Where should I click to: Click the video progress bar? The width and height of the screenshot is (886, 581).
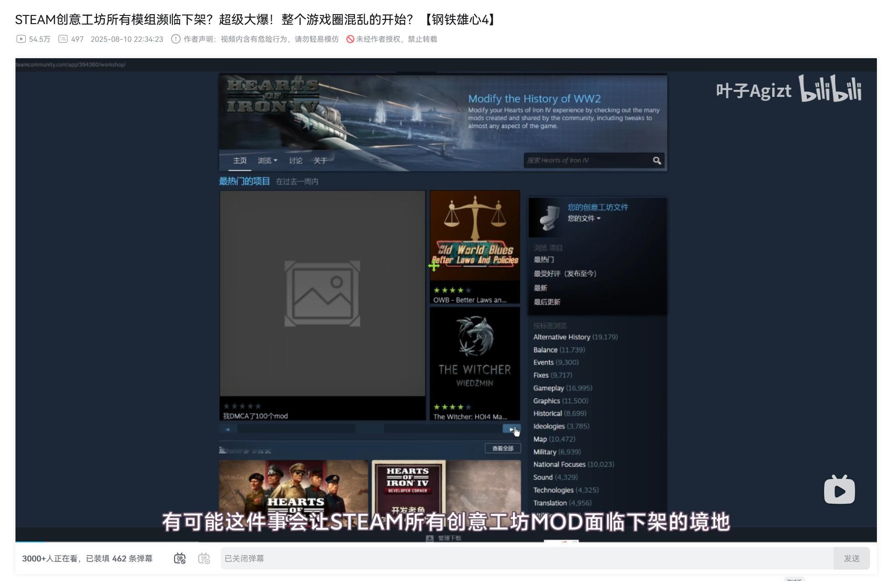coord(446,541)
